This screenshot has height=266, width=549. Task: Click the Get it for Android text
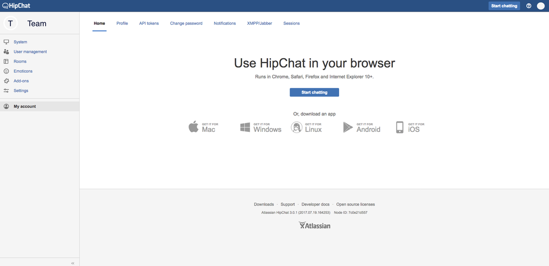tap(368, 128)
